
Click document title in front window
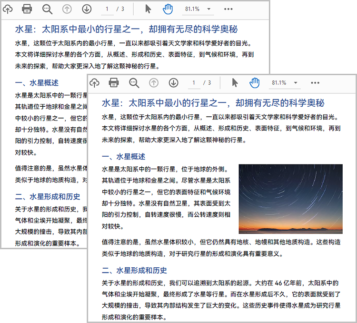click(213, 103)
